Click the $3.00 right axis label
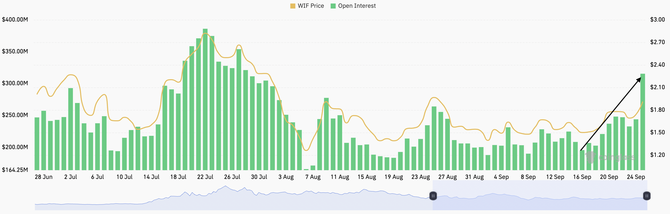The image size is (670, 214). pos(657,20)
